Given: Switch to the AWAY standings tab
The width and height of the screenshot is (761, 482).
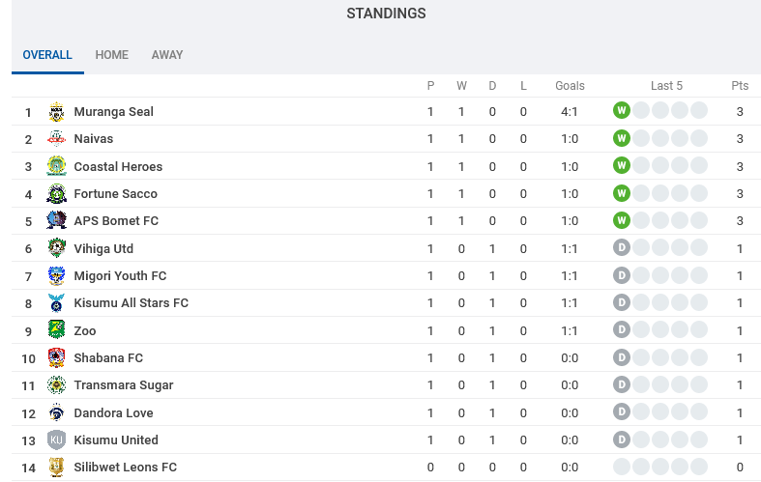Looking at the screenshot, I should click(x=167, y=55).
